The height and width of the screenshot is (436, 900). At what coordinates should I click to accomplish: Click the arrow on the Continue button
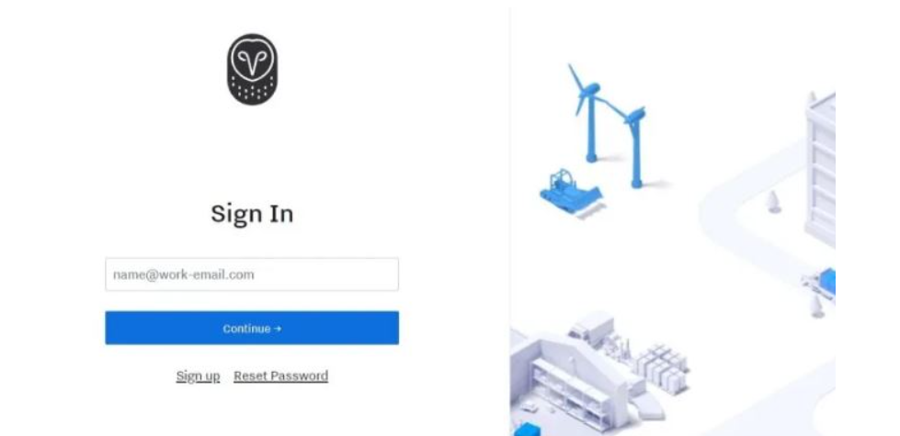click(x=278, y=329)
